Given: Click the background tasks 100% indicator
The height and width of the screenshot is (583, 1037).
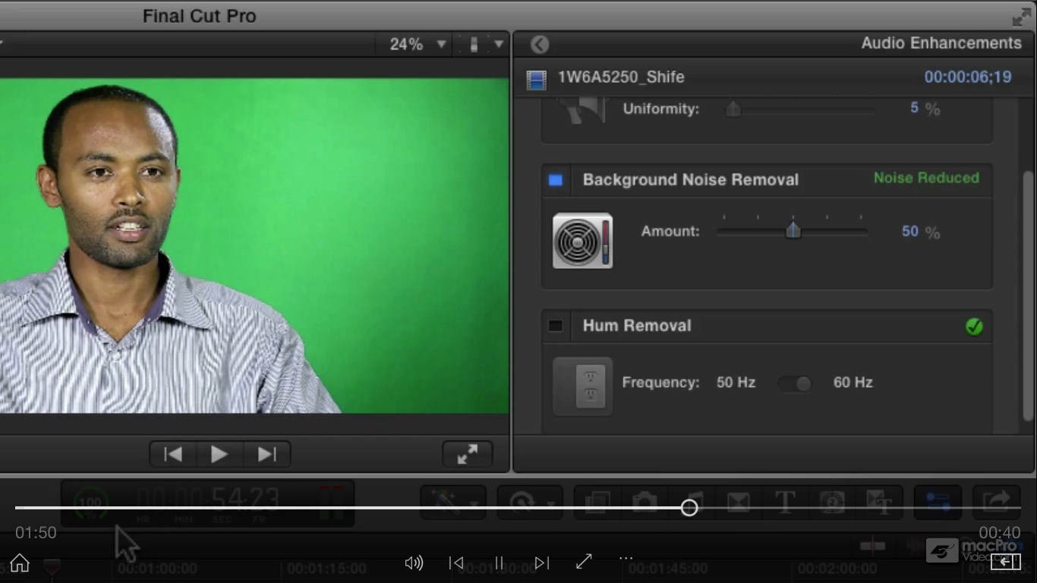Looking at the screenshot, I should [92, 503].
